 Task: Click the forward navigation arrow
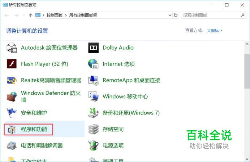pyautogui.click(x=16, y=15)
